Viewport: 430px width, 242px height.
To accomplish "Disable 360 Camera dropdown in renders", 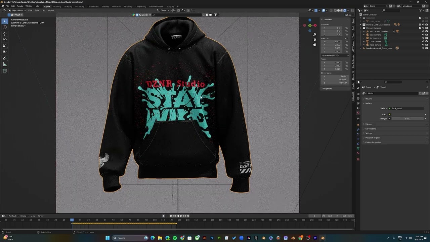I will [427, 31].
